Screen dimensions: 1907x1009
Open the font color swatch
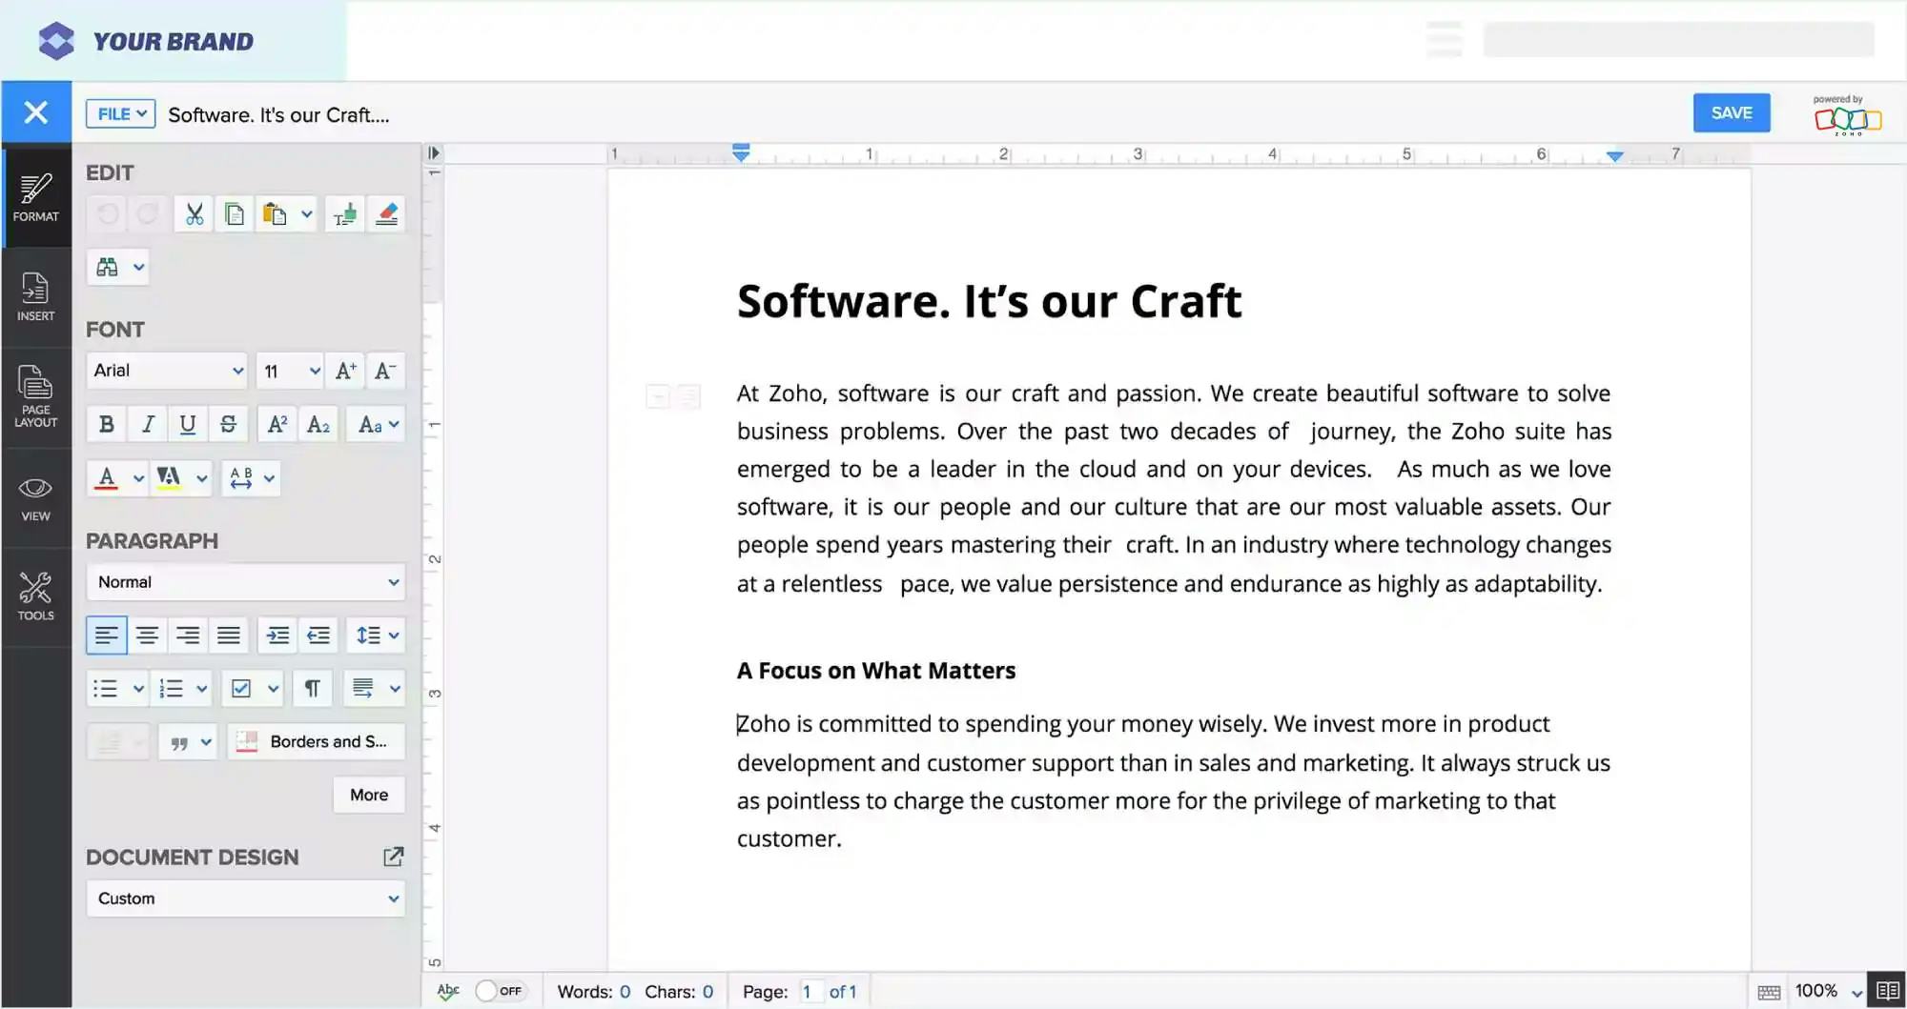[x=107, y=478]
